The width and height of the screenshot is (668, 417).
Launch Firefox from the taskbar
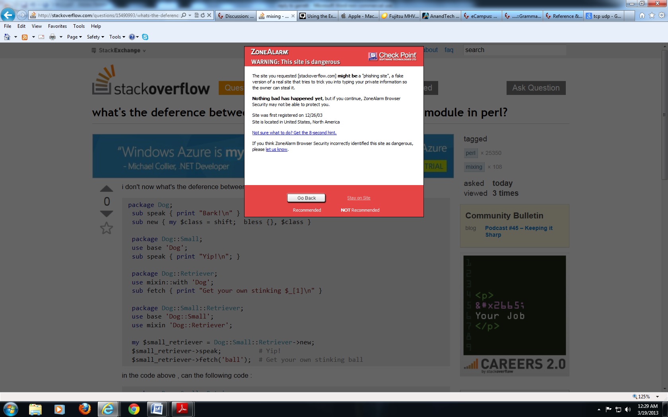click(84, 409)
